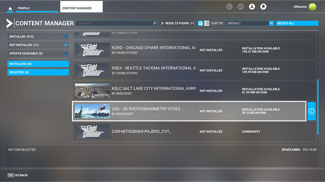Image resolution: width=325 pixels, height=182 pixels.
Task: Tick the Update Available (0) checkbox
Action: pyautogui.click(x=65, y=53)
